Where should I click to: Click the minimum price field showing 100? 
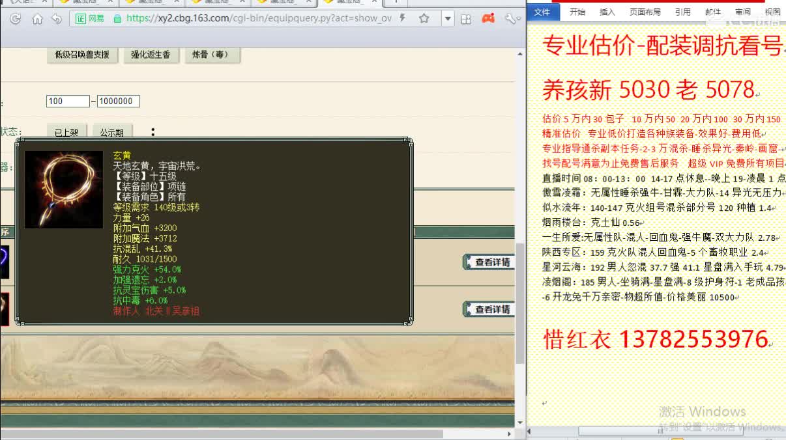(68, 102)
